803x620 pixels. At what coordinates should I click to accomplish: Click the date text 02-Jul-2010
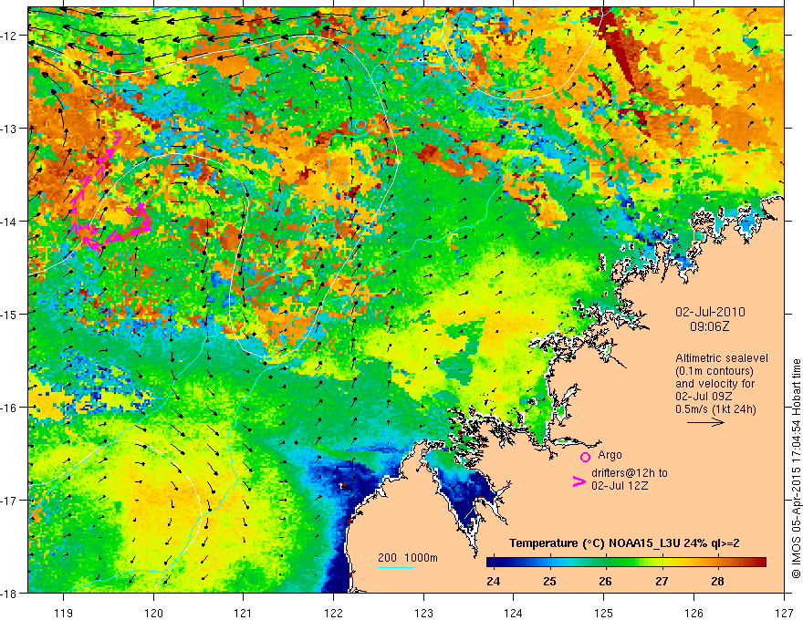[710, 312]
